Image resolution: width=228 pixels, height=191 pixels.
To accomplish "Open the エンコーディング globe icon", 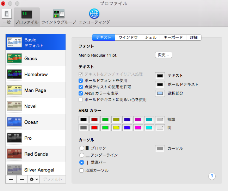I will [x=94, y=14].
